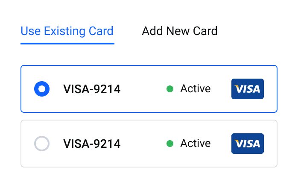Click the blue underline beneath Use Existing Card

tap(67, 44)
